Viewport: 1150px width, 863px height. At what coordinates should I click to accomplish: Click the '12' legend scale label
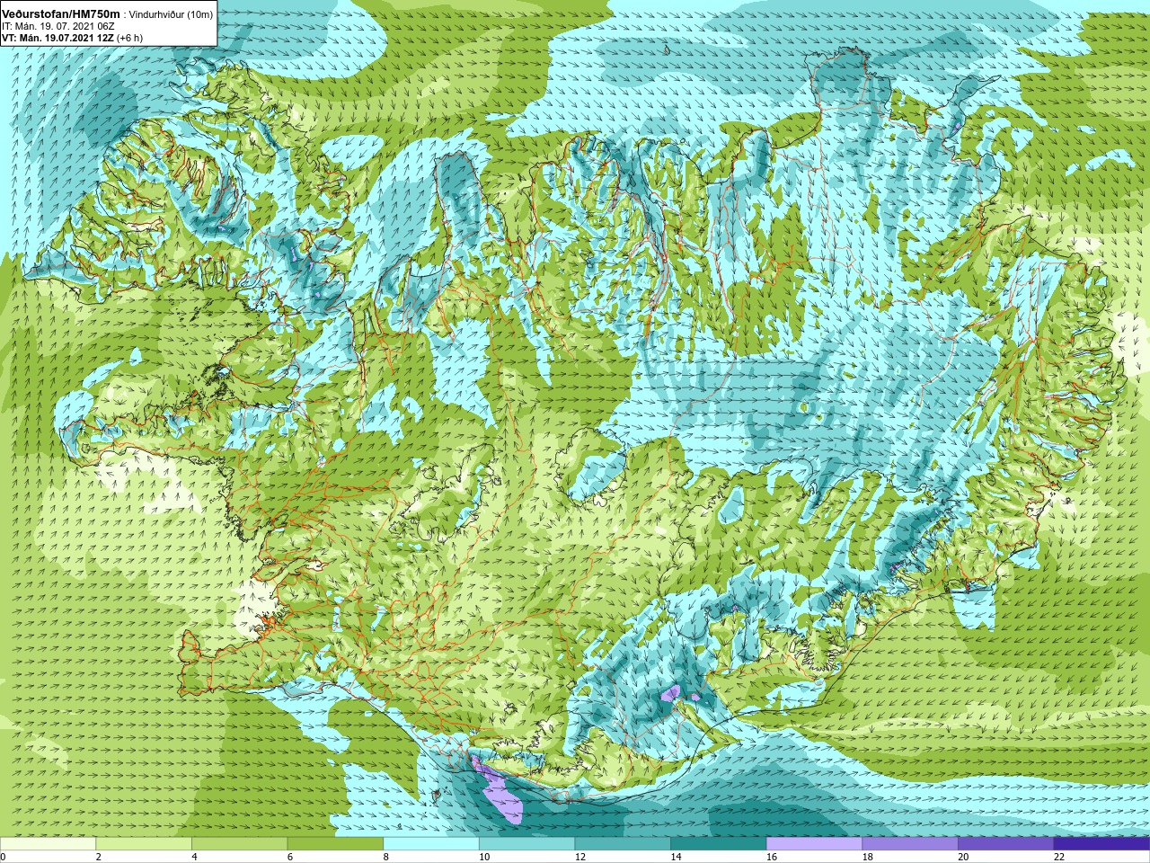(x=580, y=857)
